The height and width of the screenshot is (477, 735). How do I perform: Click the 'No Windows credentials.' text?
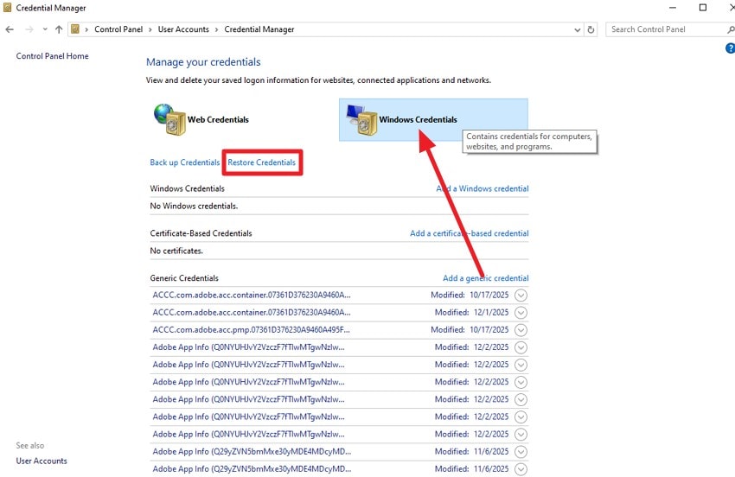click(194, 206)
